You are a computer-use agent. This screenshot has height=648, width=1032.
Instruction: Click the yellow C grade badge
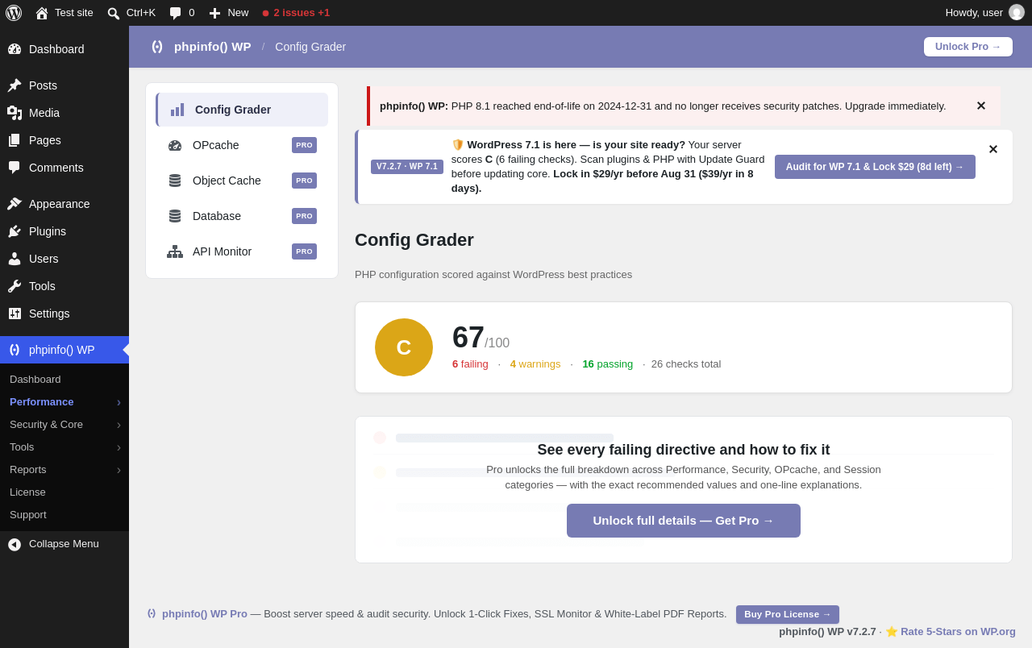coord(404,347)
